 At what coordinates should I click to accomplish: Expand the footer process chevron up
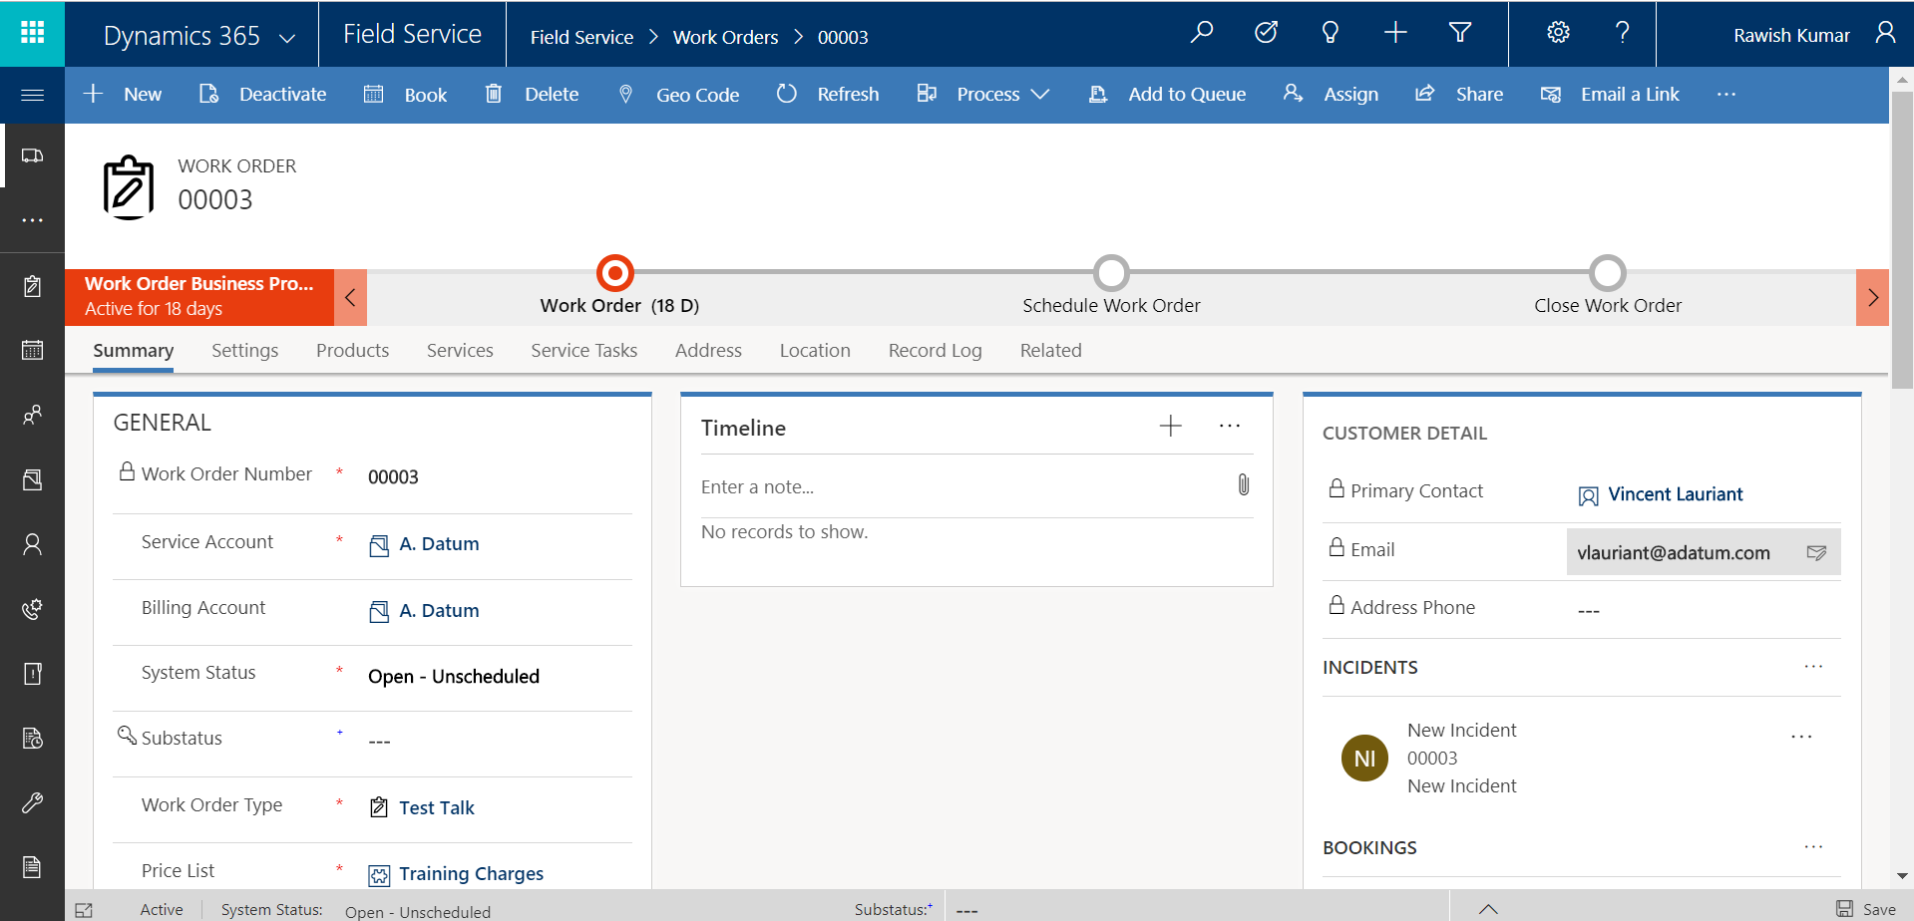(x=1488, y=908)
